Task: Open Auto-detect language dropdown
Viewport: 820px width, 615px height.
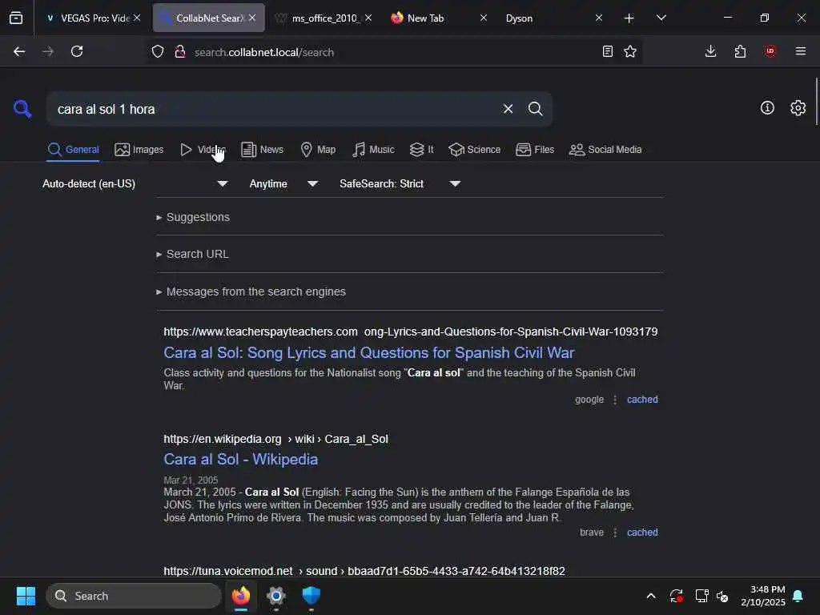Action: [135, 183]
